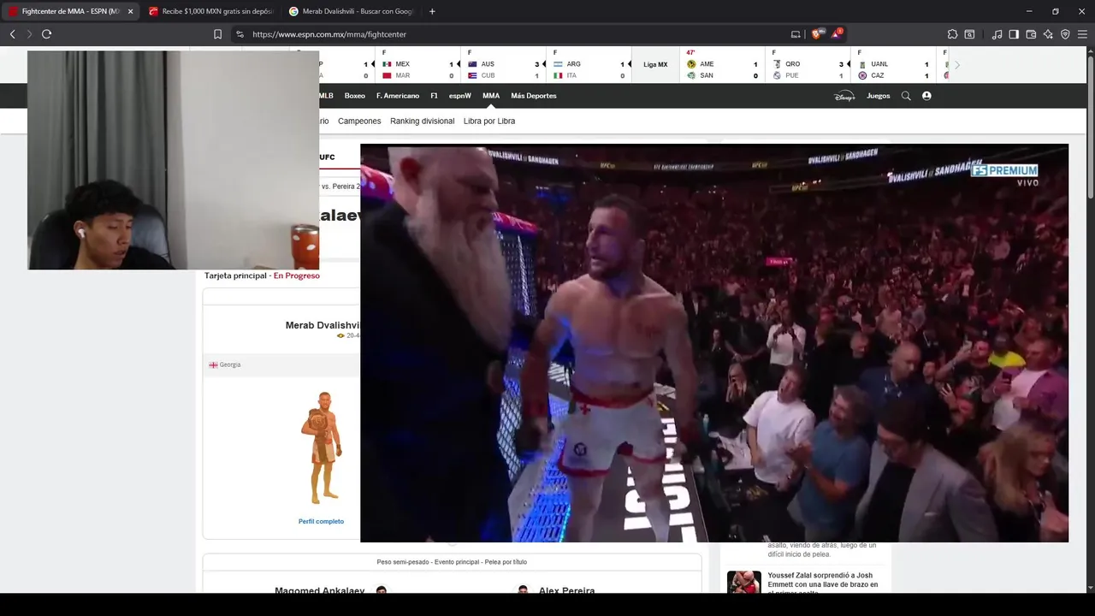The image size is (1095, 616).
Task: Click the Disney+ logo in ESPN nav
Action: (x=844, y=96)
